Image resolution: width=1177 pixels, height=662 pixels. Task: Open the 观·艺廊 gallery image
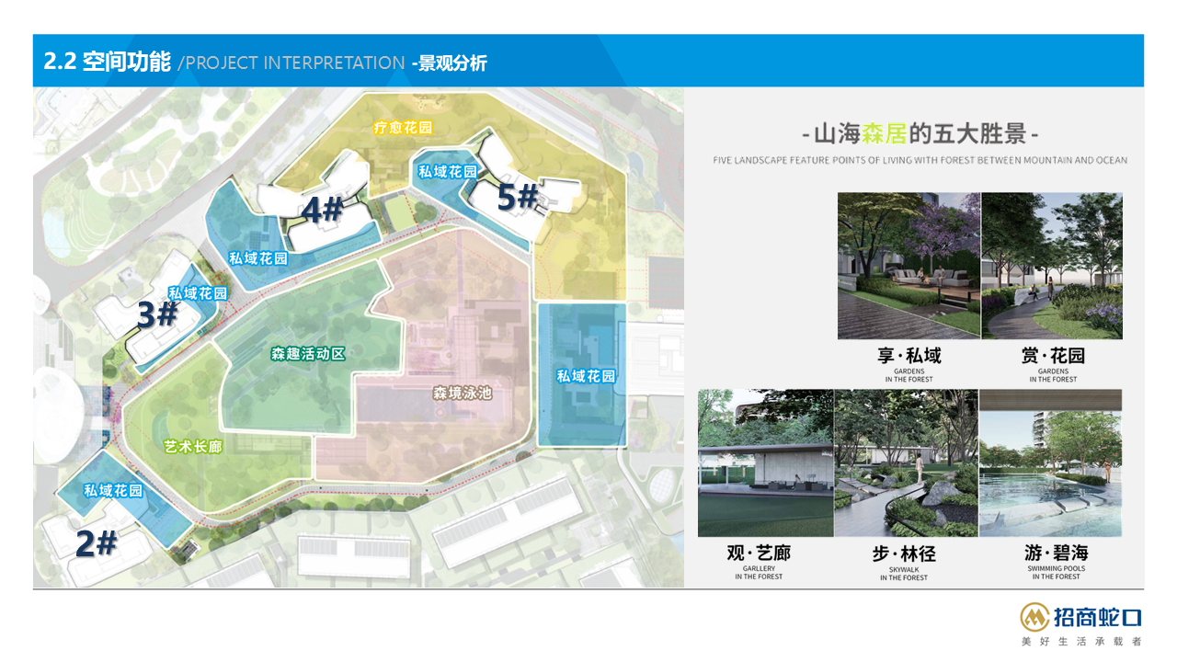765,462
